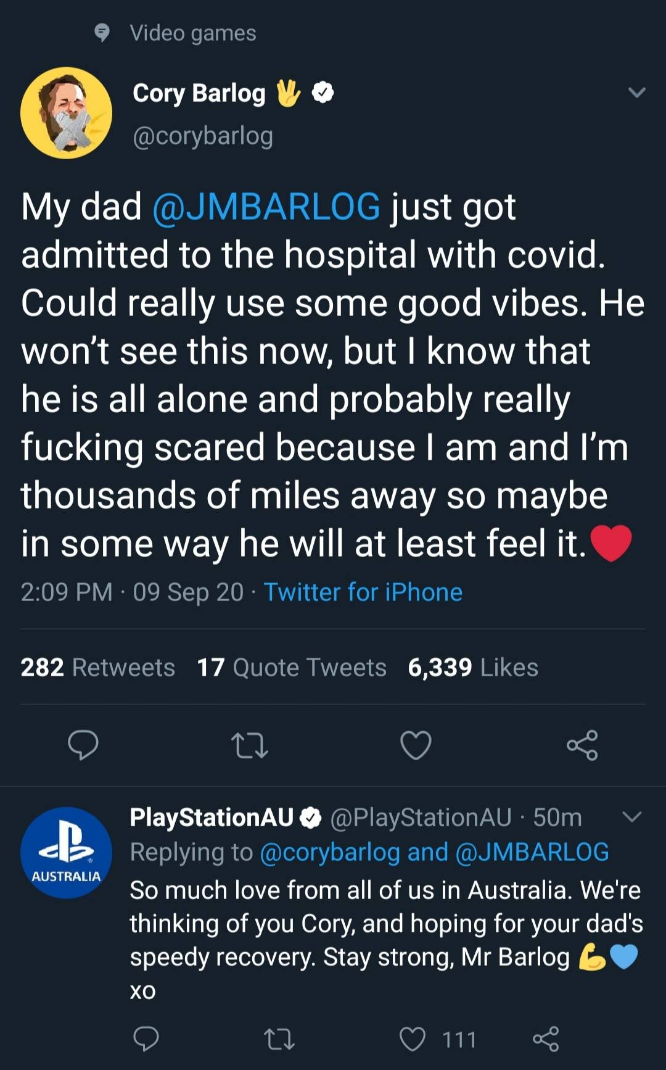This screenshot has height=1070, width=666.
Task: Open Cory Barlog's profile picture
Action: 66,113
